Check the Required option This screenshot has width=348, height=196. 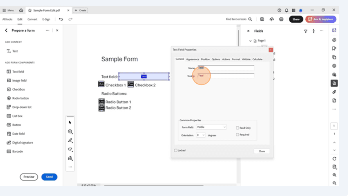[x=237, y=134]
